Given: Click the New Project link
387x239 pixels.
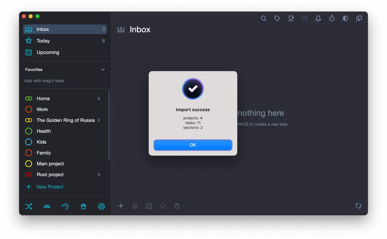Looking at the screenshot, I should coord(50,187).
